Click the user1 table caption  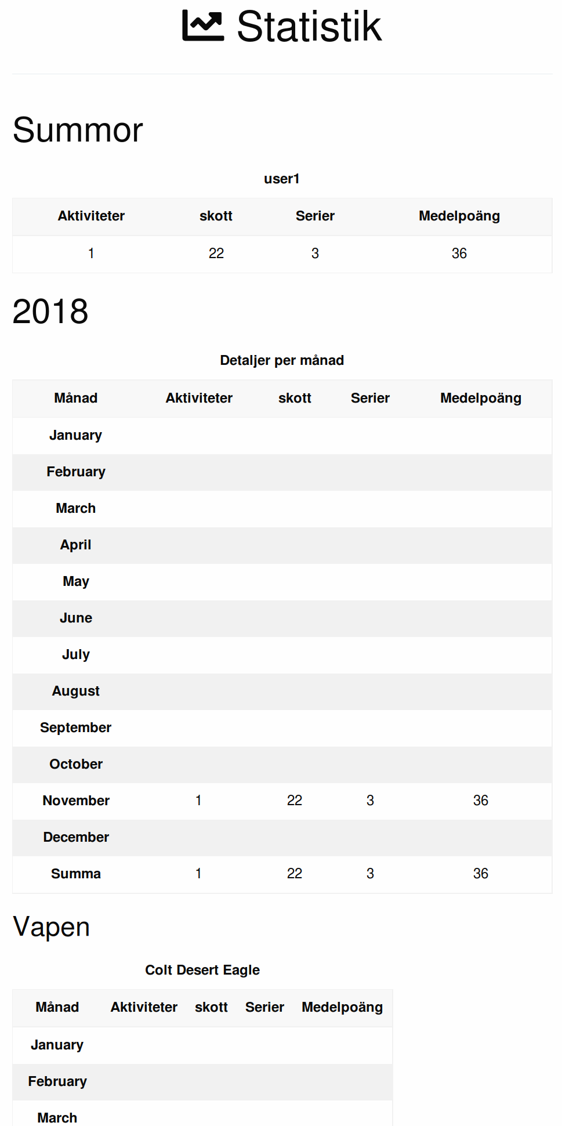click(282, 179)
